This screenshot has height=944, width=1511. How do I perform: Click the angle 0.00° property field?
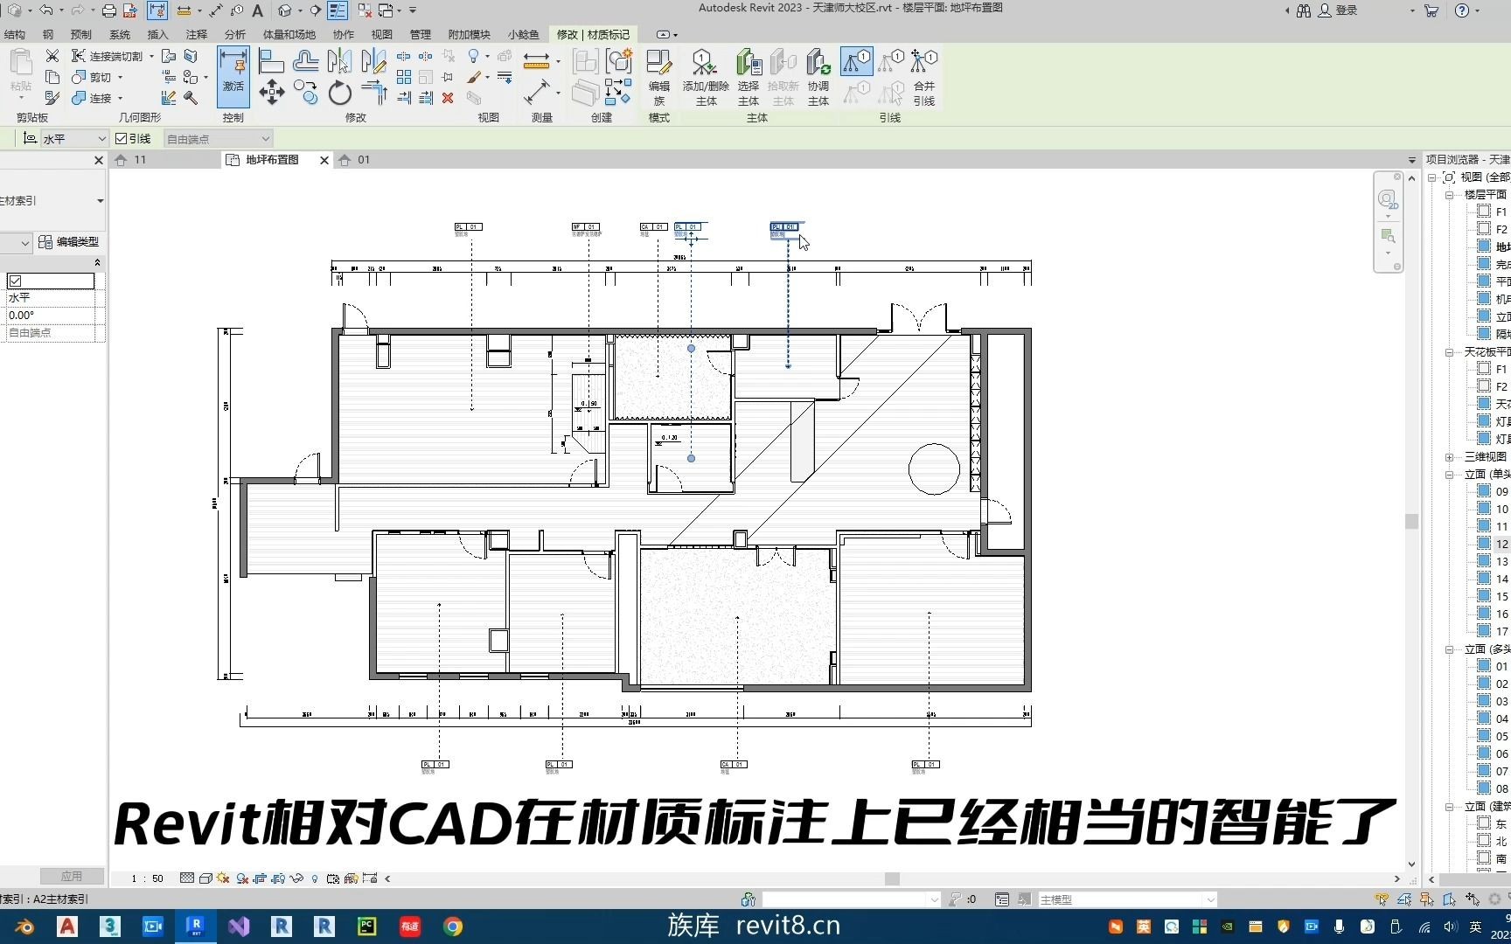coord(52,316)
